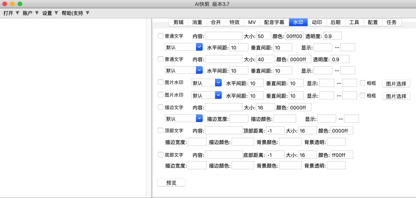Click the 内容 field in 描边文字 row
The width and height of the screenshot is (416, 198).
coord(224,107)
